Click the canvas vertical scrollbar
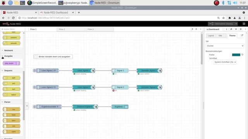Viewport: 248px width, 139px height. coord(201,49)
